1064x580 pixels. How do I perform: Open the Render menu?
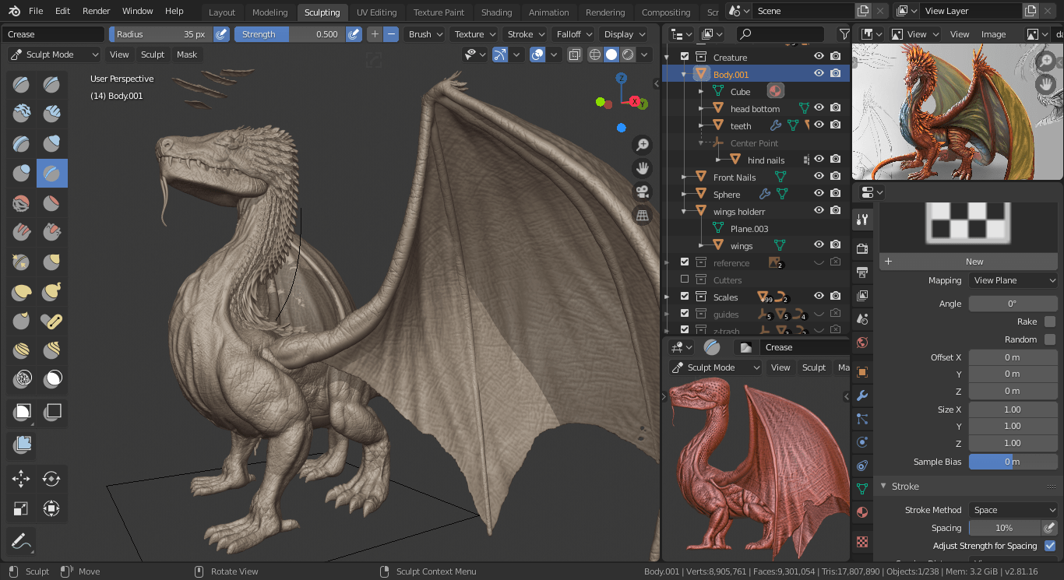click(97, 11)
